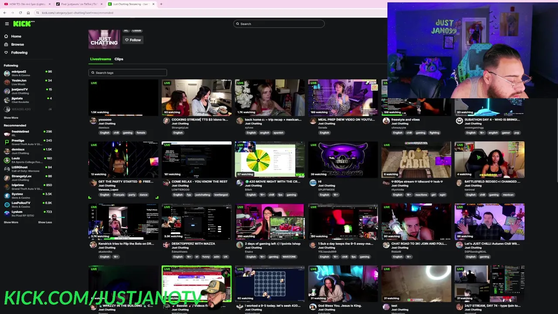Click demisux avatar in Recommended list
The height and width of the screenshot is (314, 558).
[x=7, y=151]
